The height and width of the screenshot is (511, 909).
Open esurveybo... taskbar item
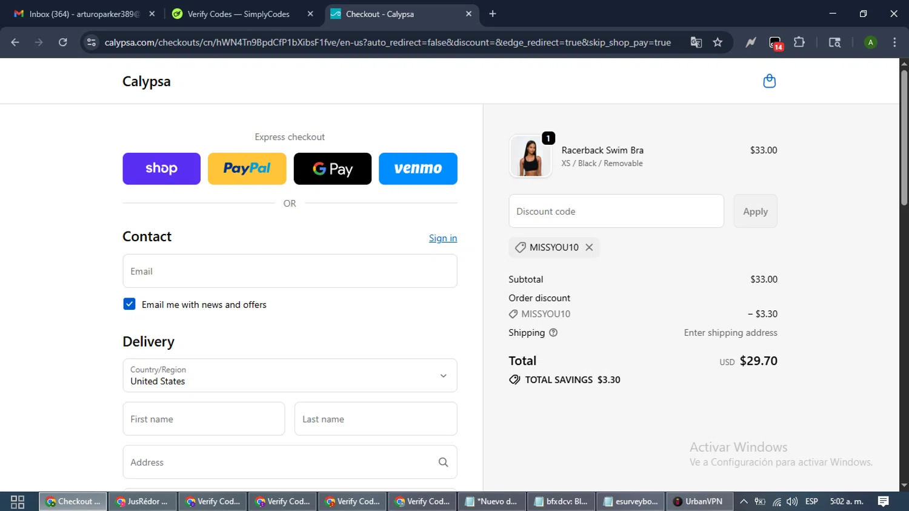pyautogui.click(x=631, y=502)
